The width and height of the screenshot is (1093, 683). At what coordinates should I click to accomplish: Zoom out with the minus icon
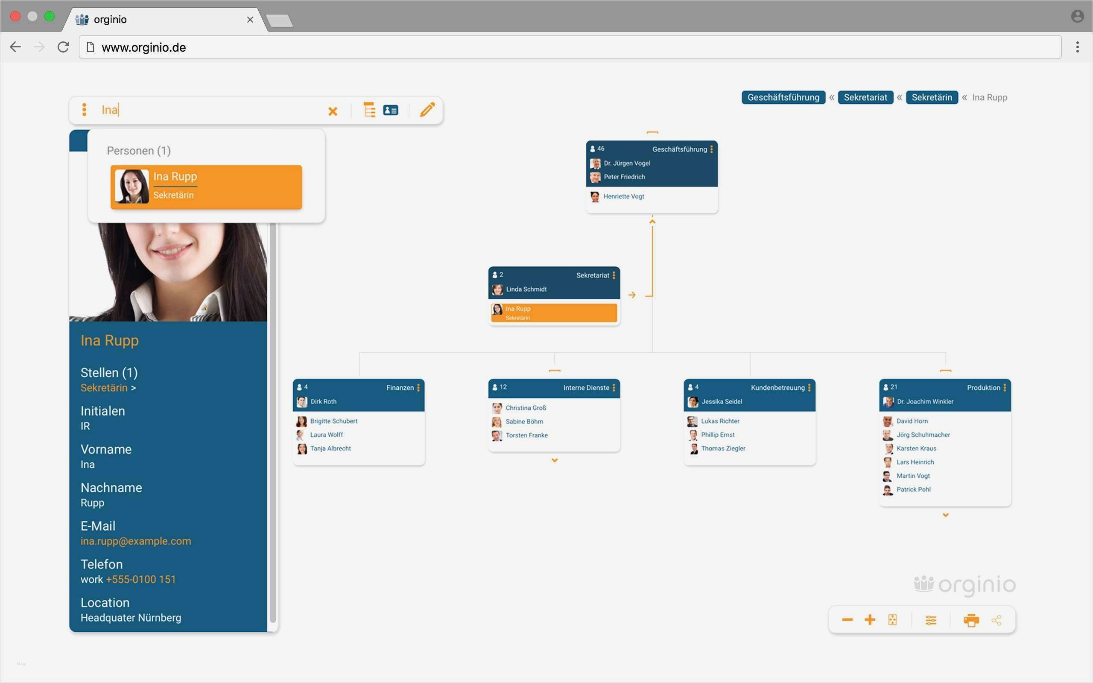click(848, 620)
